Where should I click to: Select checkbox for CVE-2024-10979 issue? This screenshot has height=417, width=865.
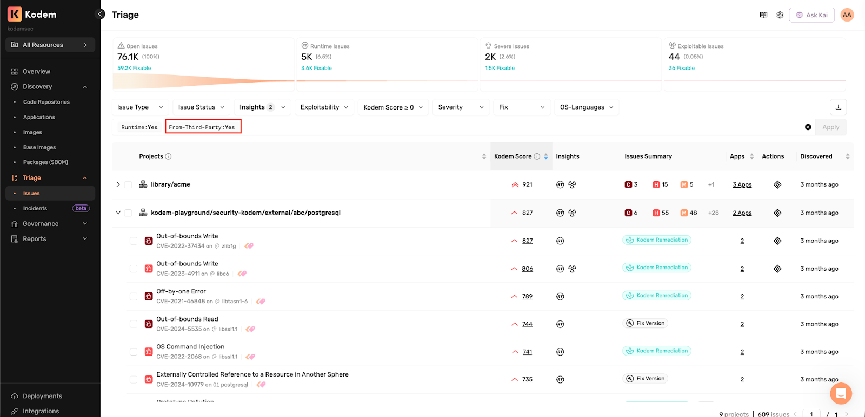coord(134,380)
